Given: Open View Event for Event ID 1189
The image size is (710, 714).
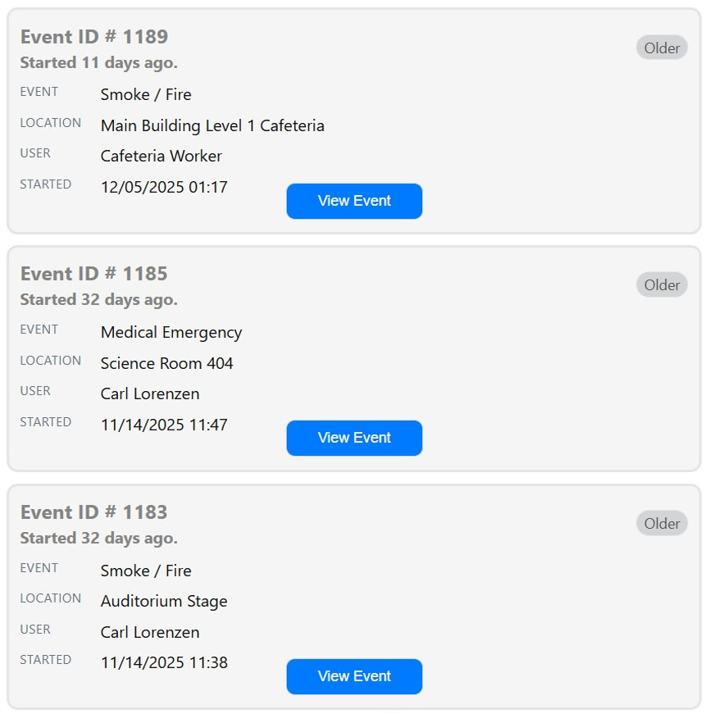Looking at the screenshot, I should 354,201.
